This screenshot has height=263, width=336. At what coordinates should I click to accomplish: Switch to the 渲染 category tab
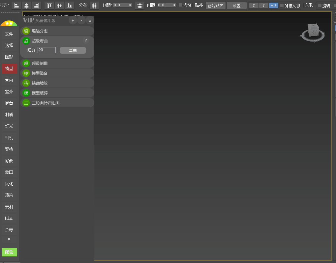tap(9, 195)
